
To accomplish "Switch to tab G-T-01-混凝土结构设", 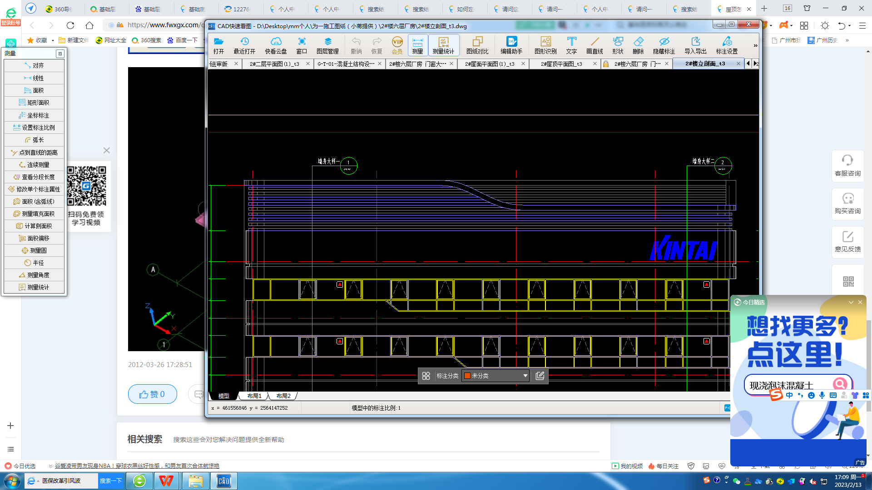I will [x=346, y=64].
